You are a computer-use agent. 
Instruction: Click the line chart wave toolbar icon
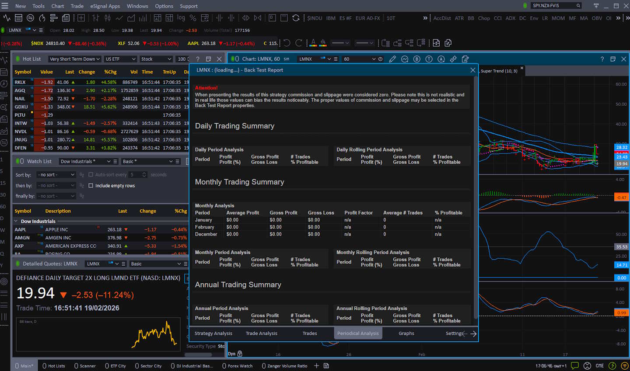pyautogui.click(x=7, y=18)
